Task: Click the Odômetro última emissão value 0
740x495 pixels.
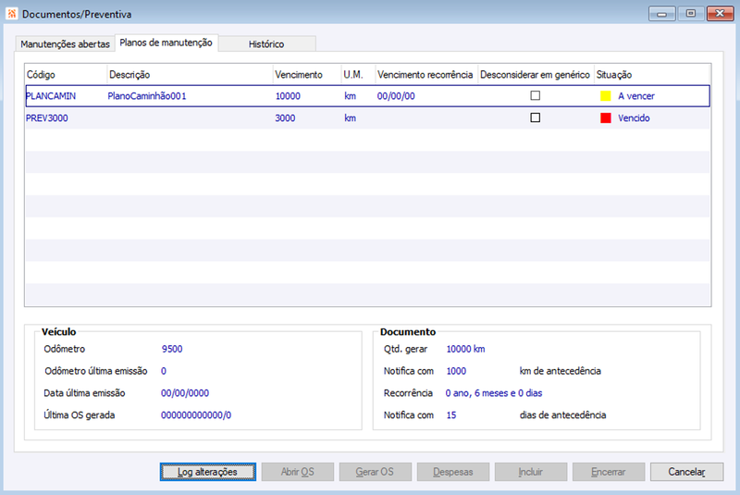Action: 164,371
